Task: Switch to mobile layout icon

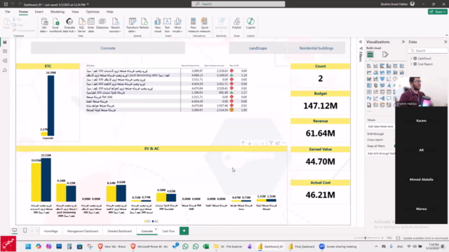Action: tap(25, 230)
